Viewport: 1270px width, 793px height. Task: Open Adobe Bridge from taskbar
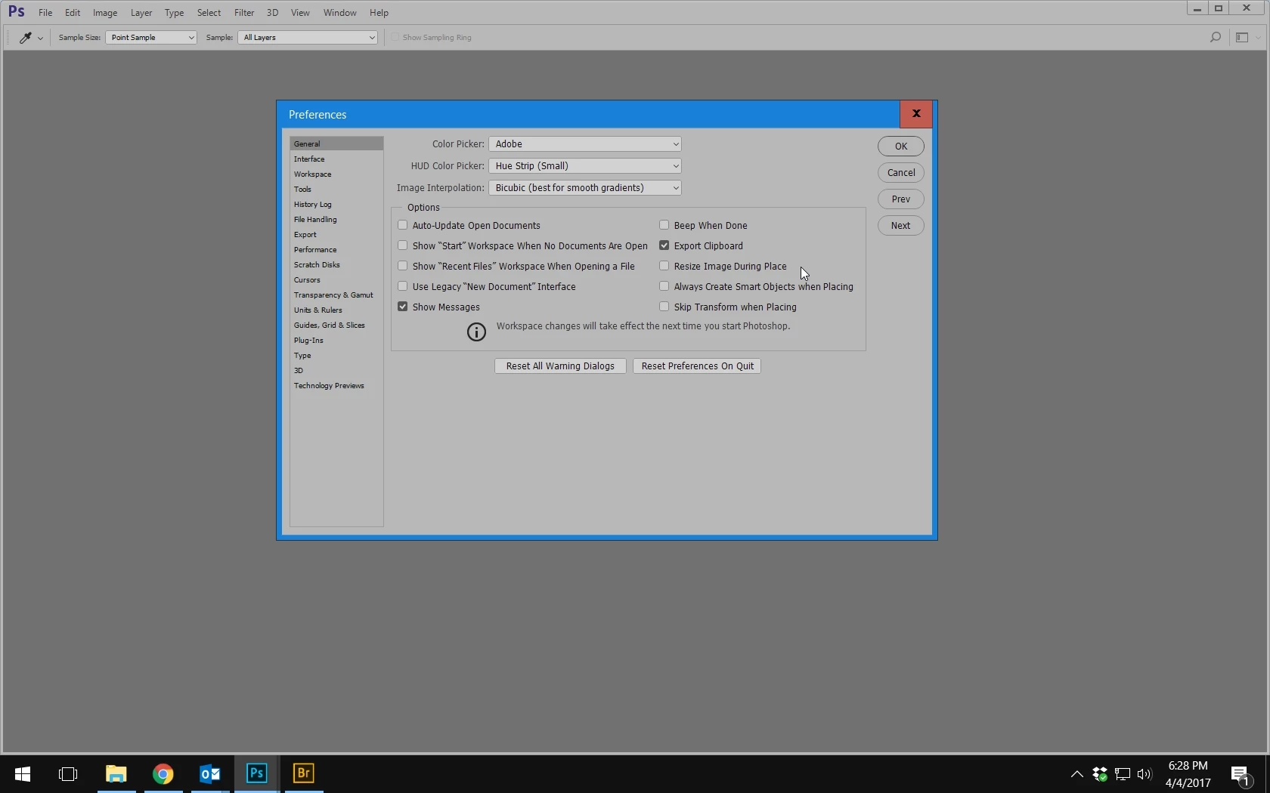click(x=303, y=773)
